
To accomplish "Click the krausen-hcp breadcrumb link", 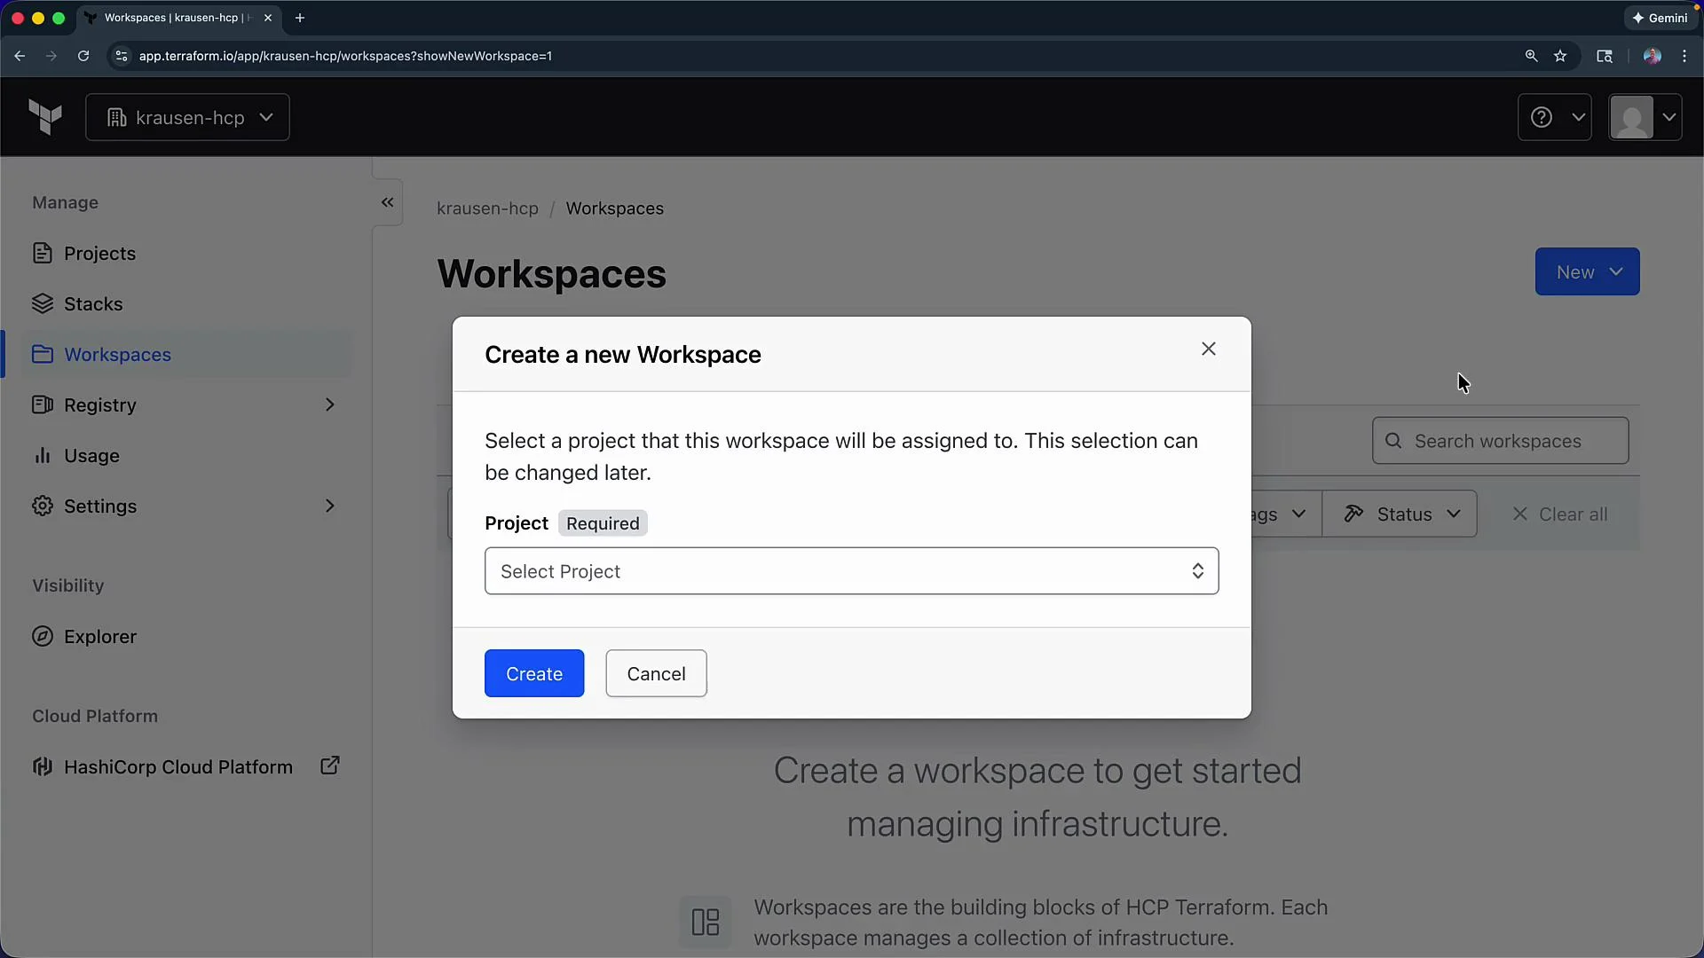I will 487,208.
